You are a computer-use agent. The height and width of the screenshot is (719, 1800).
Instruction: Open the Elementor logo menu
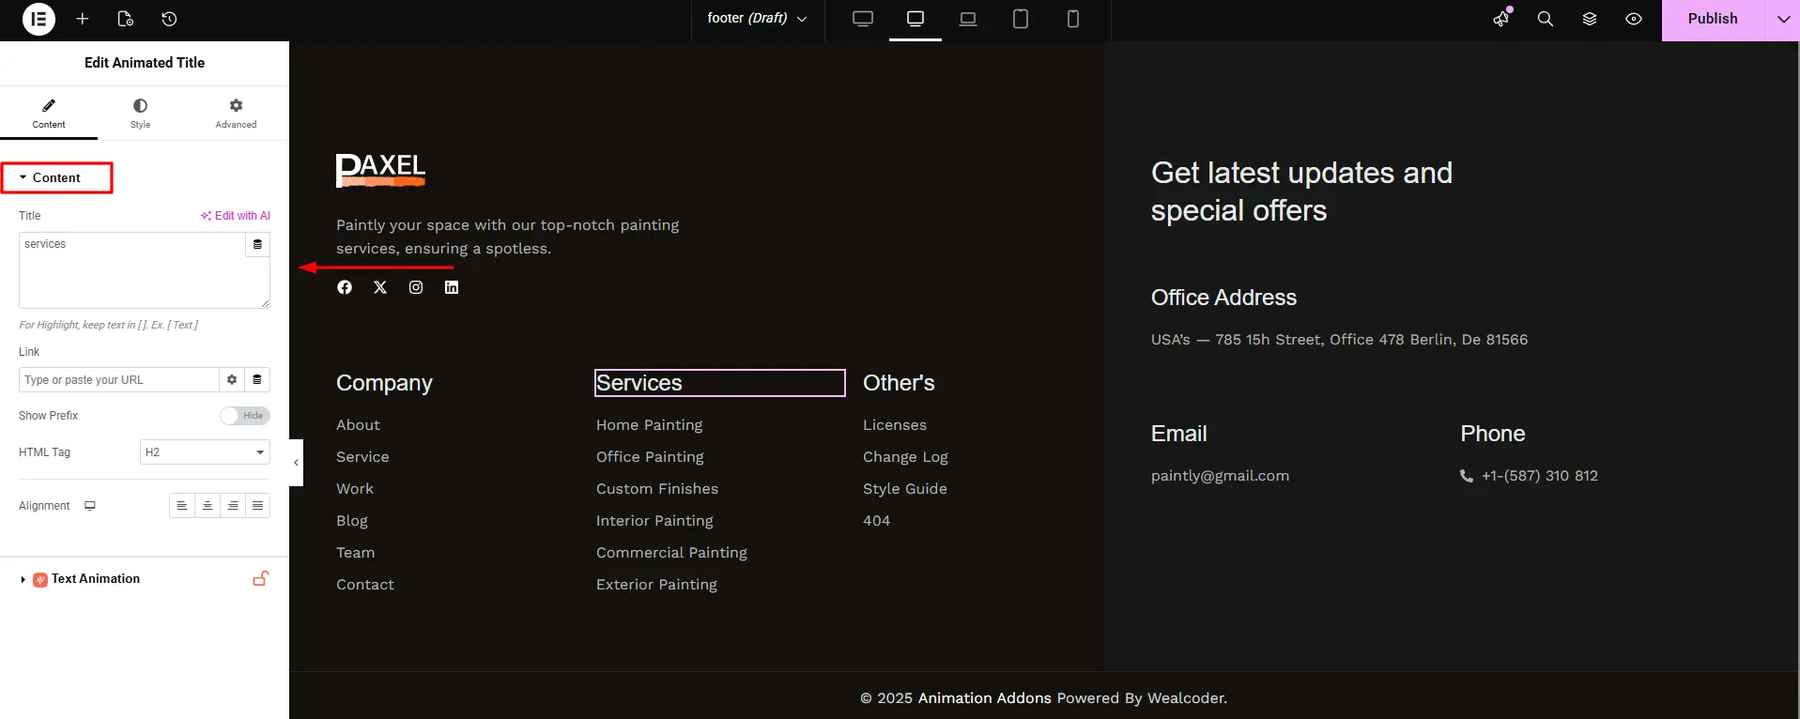click(38, 19)
